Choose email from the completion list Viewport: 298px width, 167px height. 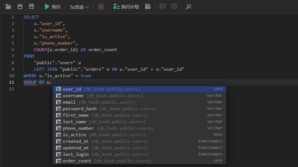click(x=139, y=102)
